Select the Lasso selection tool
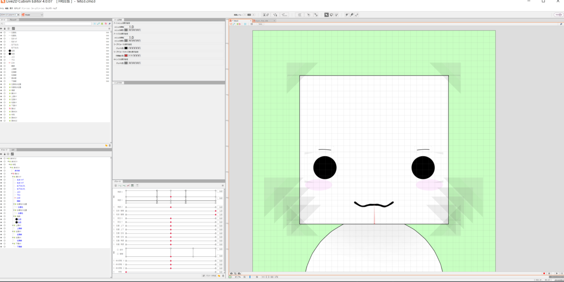Image resolution: width=564 pixels, height=282 pixels. [x=331, y=15]
